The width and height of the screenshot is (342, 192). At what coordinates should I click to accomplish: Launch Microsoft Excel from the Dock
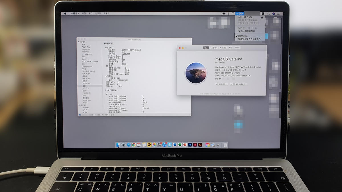click(180, 145)
